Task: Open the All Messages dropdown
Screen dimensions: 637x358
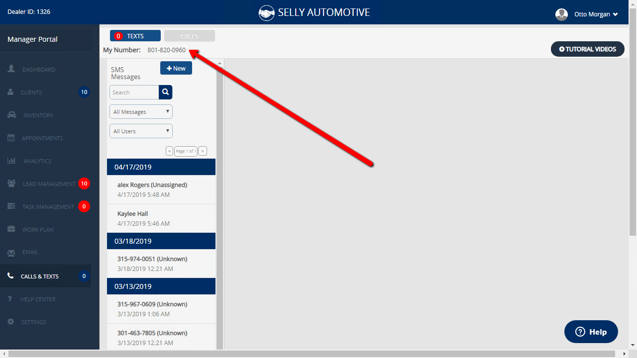Action: (140, 111)
